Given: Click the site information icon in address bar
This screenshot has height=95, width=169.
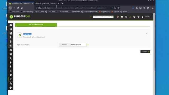Looking at the screenshot, I should (36, 8).
